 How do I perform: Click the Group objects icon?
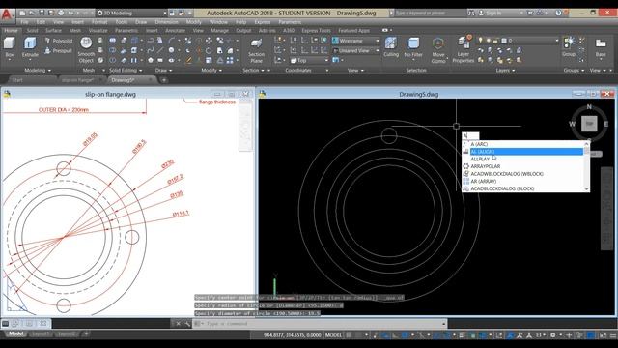coord(569,46)
